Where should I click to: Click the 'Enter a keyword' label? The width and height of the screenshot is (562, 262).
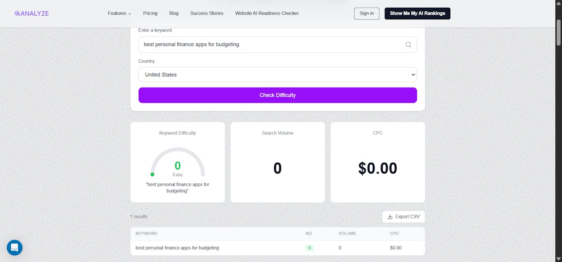point(155,30)
